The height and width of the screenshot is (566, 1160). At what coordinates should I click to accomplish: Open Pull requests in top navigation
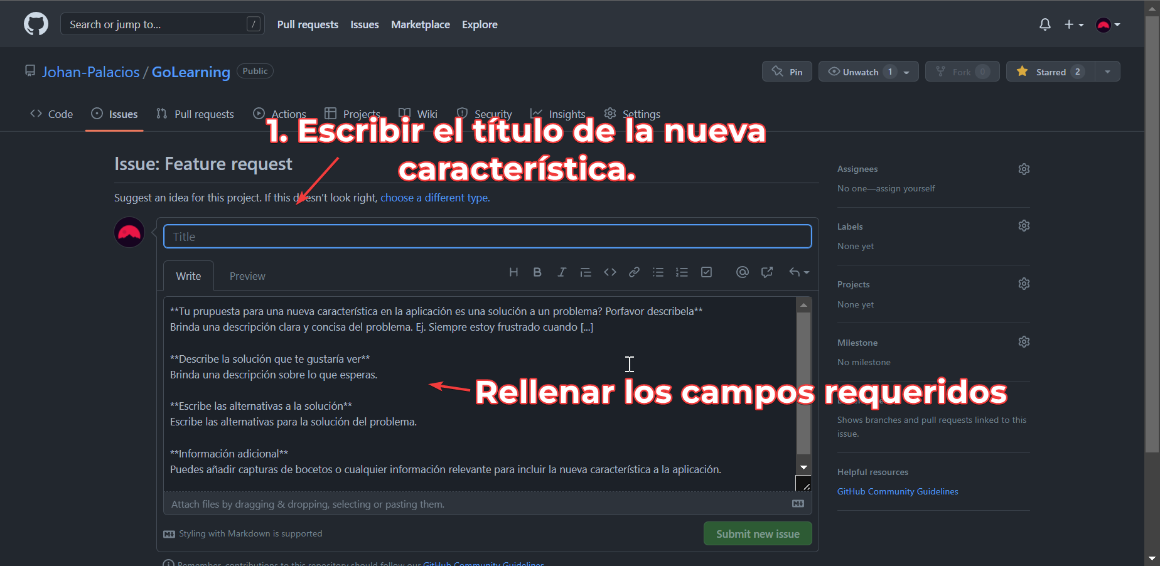tap(308, 24)
